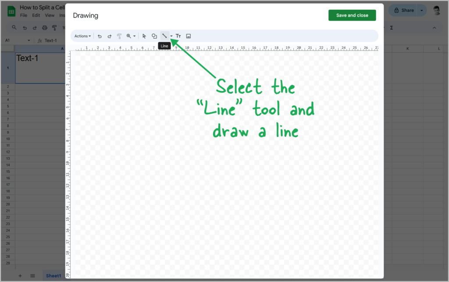Screen dimensions: 449x282
Task: Open the View menu
Action: click(x=50, y=15)
